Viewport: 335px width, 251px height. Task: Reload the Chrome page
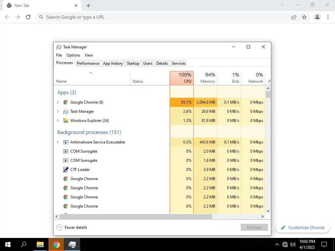[28, 17]
